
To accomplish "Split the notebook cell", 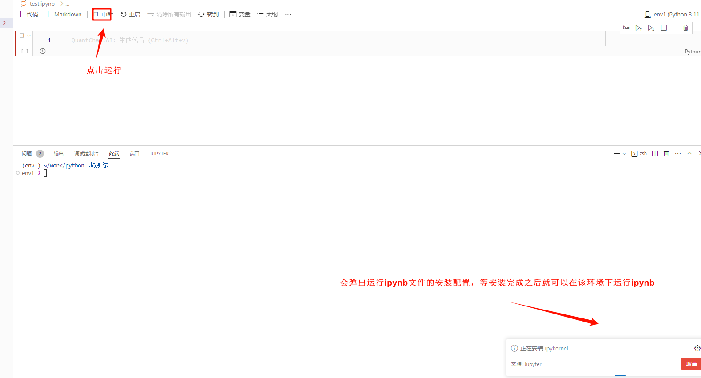I will [x=664, y=28].
